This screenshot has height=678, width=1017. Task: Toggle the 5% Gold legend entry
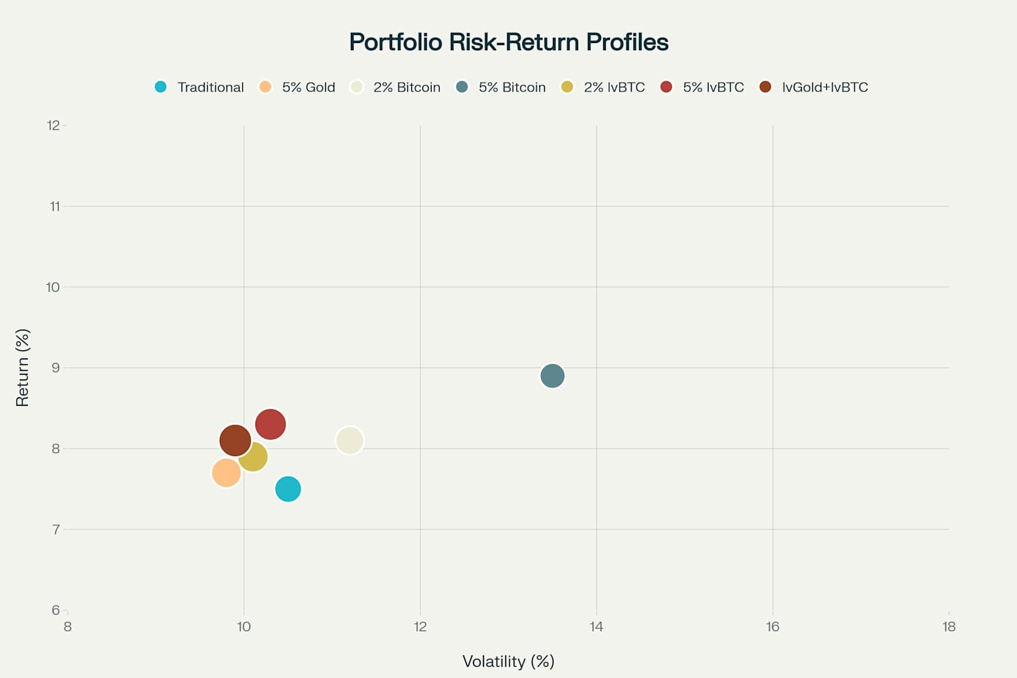[x=308, y=87]
